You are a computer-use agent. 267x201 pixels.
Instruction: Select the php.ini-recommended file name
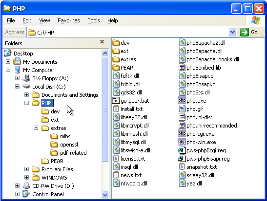pyautogui.click(x=212, y=126)
